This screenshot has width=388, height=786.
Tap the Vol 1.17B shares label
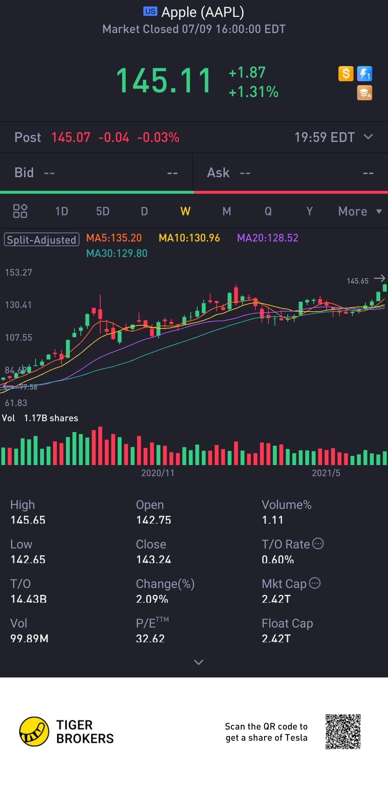coord(40,418)
